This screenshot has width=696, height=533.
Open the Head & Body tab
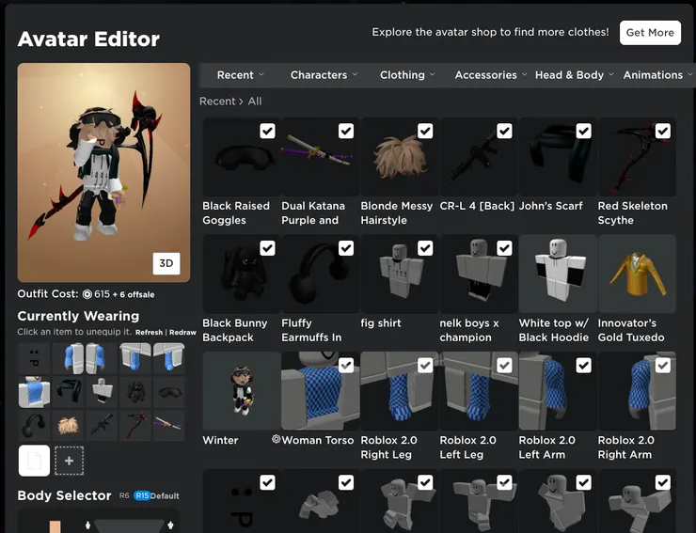[x=569, y=75]
